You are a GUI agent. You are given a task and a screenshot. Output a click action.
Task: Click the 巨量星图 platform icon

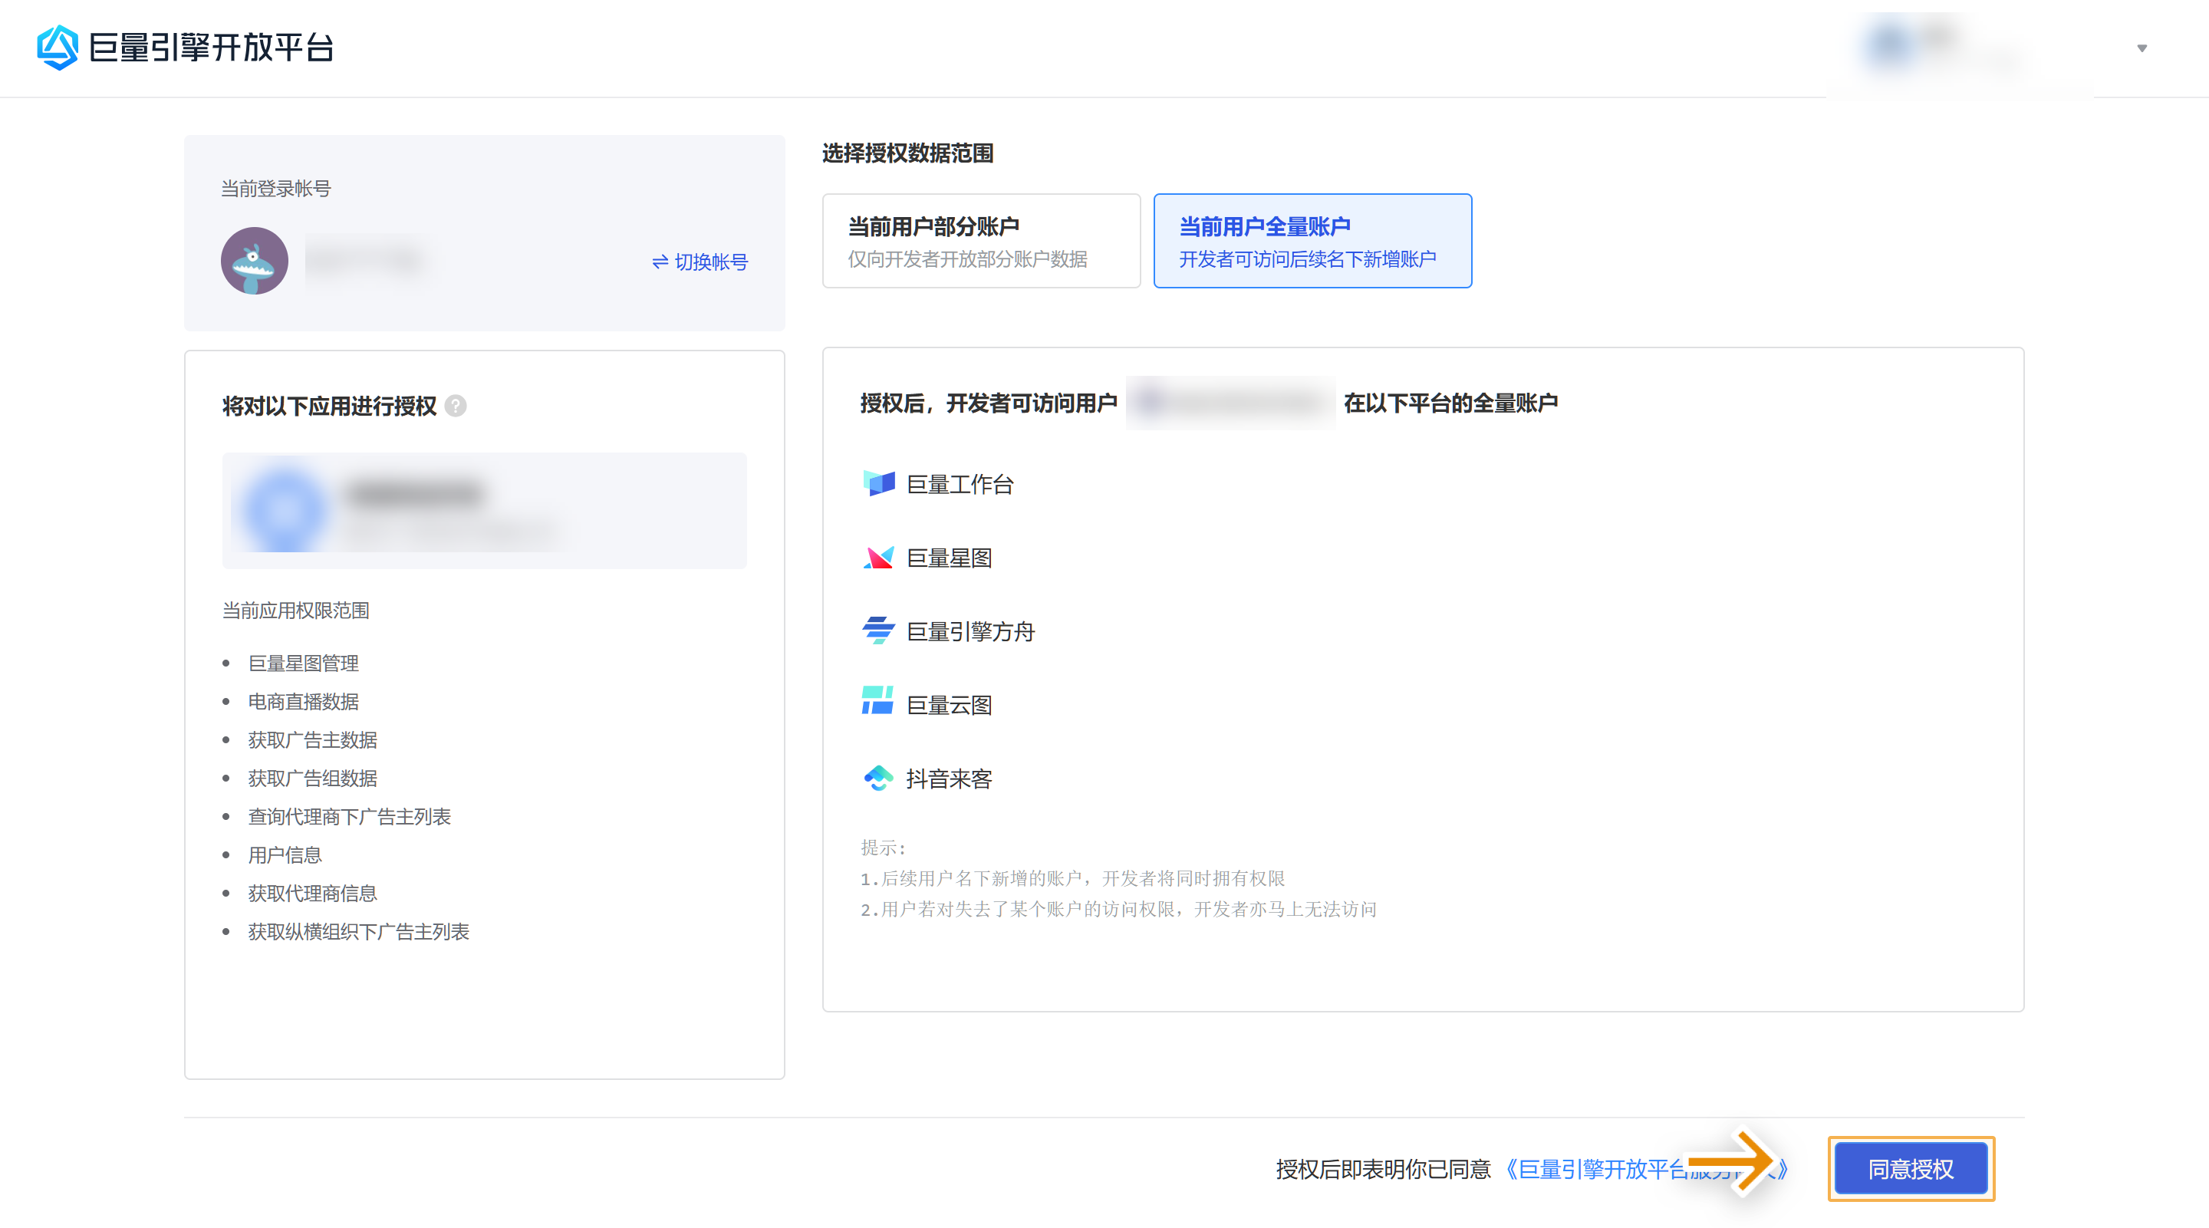tap(878, 558)
